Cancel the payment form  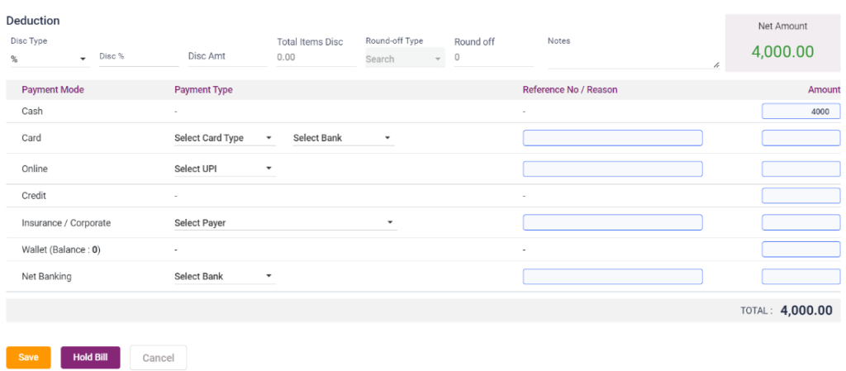(x=158, y=358)
